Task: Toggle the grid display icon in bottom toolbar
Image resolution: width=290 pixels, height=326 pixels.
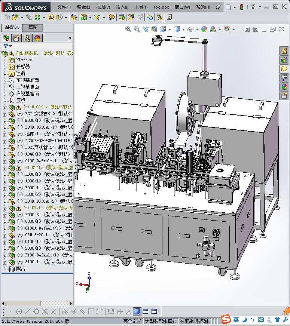Action: pos(120,311)
